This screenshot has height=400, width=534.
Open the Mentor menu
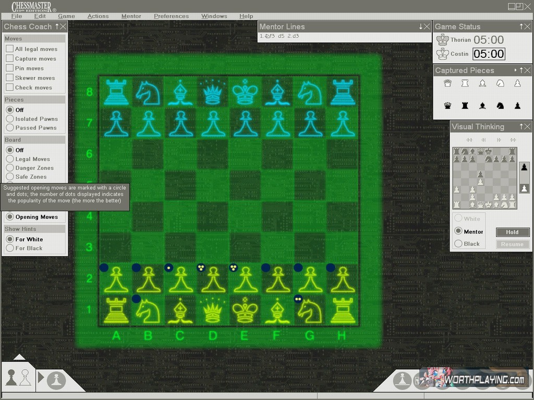click(x=131, y=16)
